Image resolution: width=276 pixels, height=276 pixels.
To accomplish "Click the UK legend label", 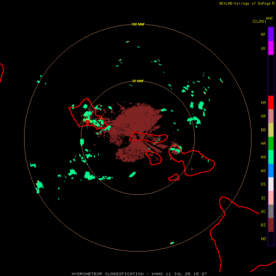I will click(x=263, y=48).
